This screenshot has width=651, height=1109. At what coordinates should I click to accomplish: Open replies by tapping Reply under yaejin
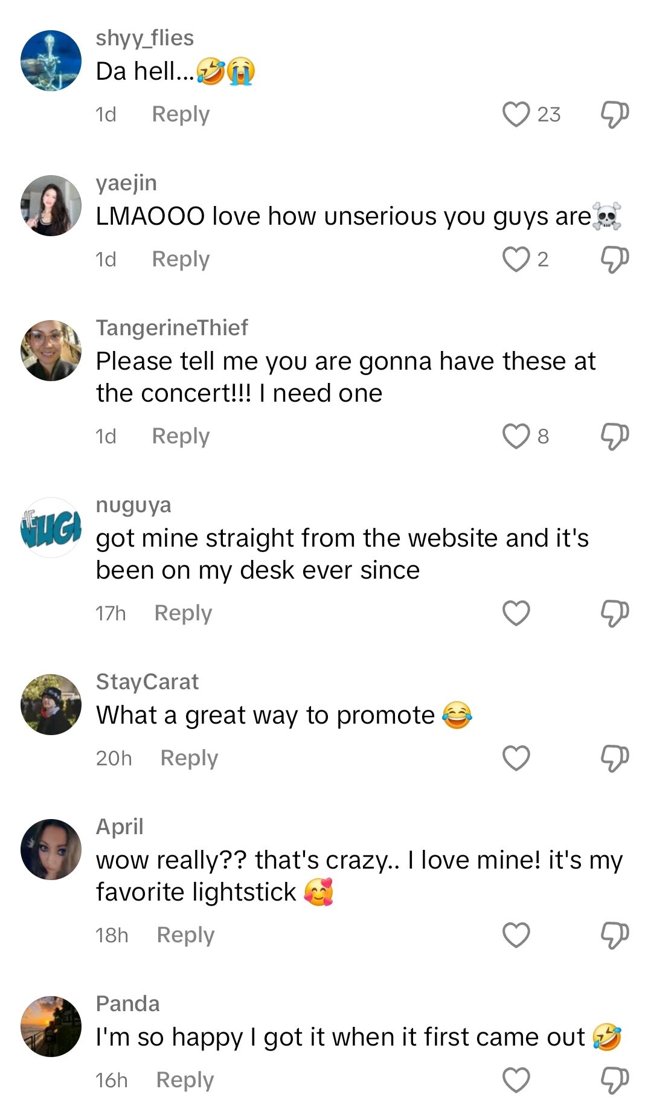tap(179, 259)
